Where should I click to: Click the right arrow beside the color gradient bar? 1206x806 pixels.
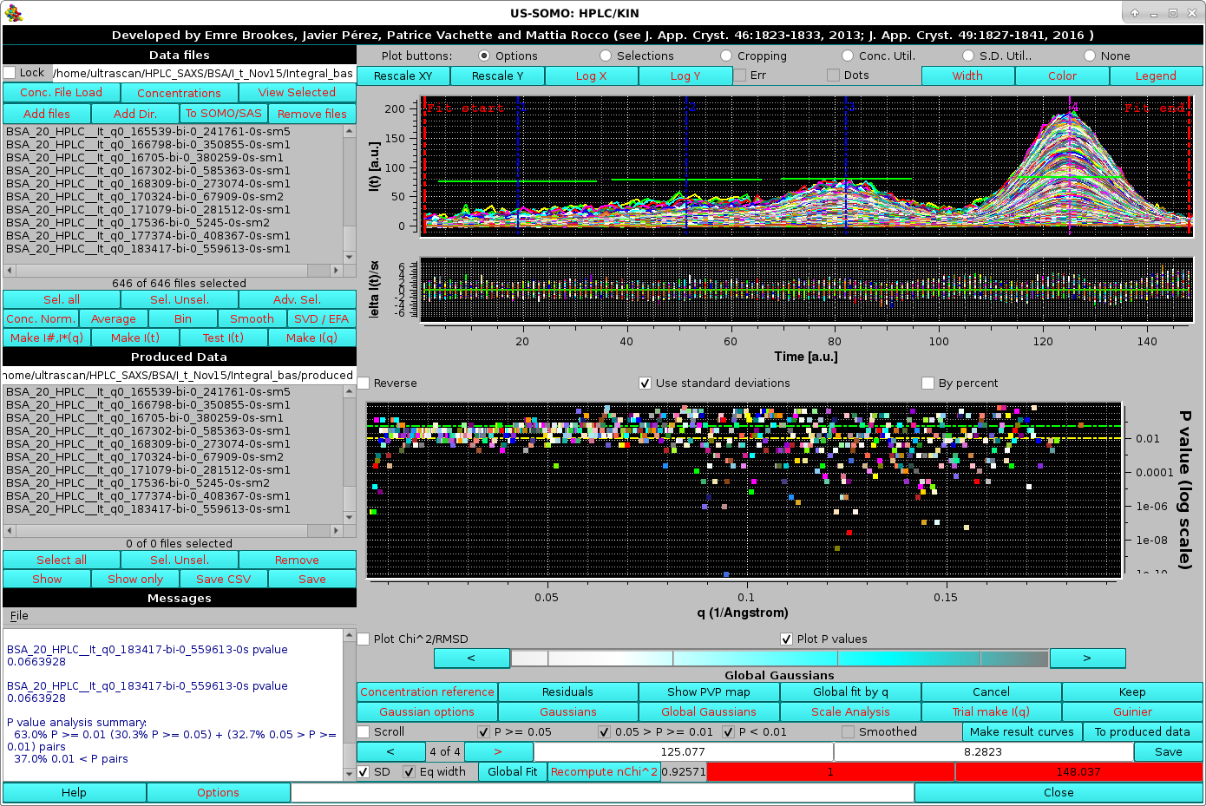pyautogui.click(x=1087, y=658)
